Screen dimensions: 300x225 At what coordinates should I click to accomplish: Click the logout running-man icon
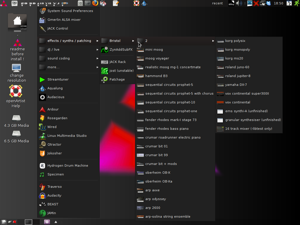297,3
